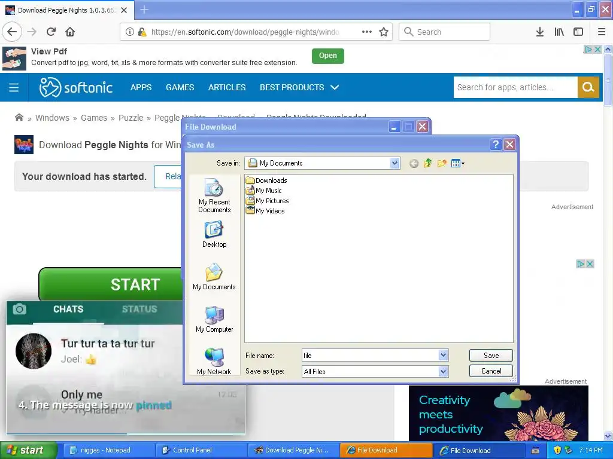Screen dimensions: 613x459
Task: Expand the Save in dropdown
Action: 395,163
